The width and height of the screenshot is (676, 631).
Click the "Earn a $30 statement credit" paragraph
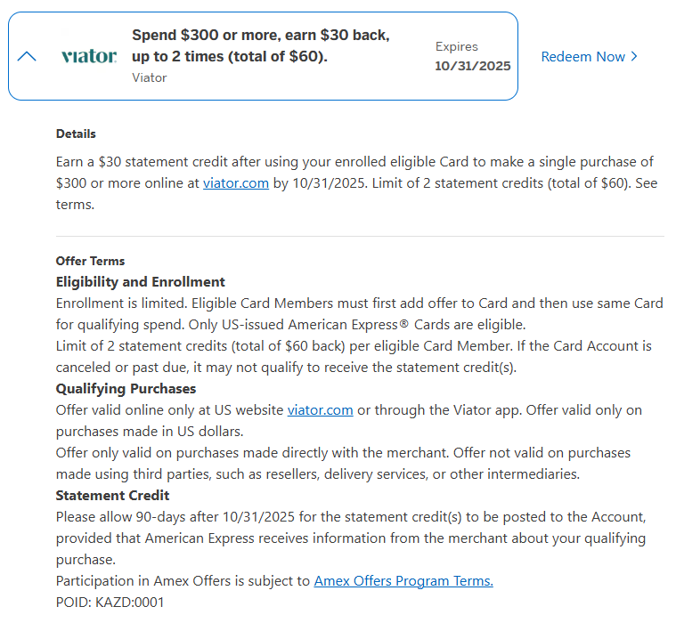pyautogui.click(x=354, y=182)
